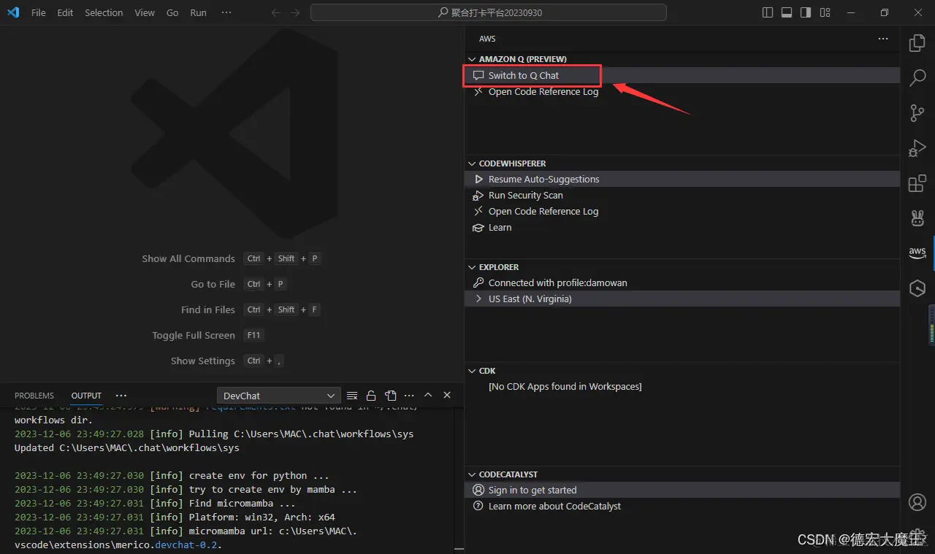The width and height of the screenshot is (935, 554).
Task: Clear output list icon
Action: click(x=352, y=396)
